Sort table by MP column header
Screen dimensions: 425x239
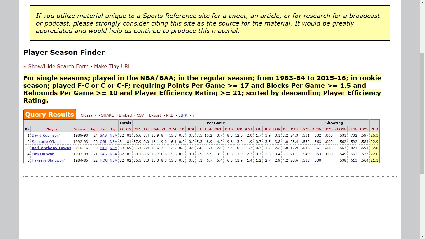click(x=137, y=129)
